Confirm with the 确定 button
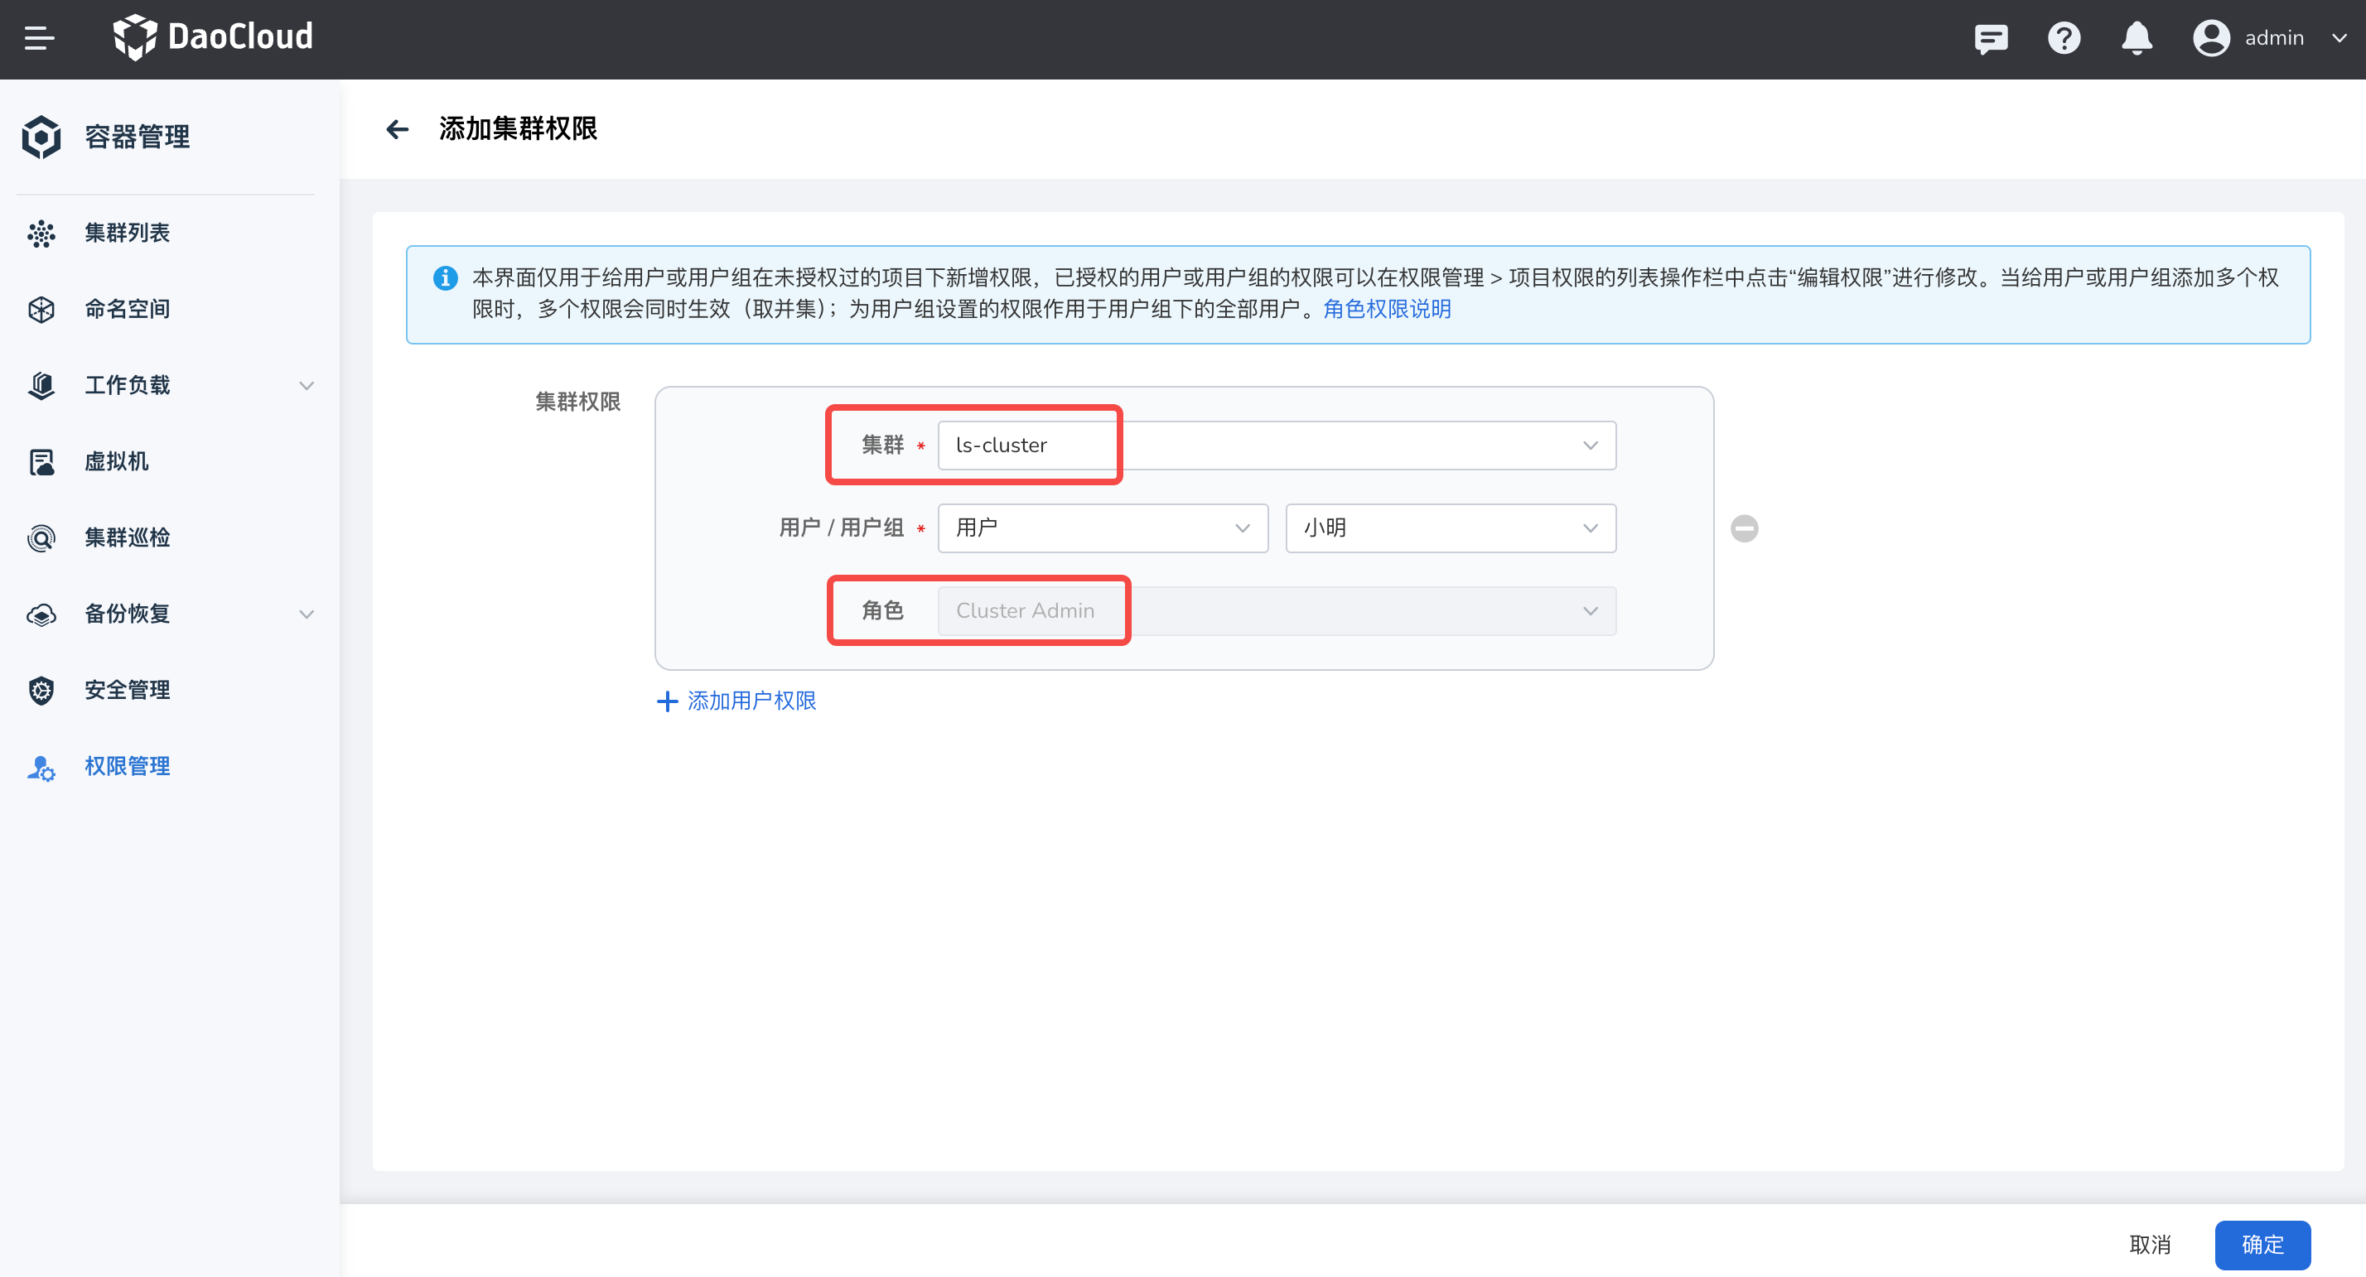 pyautogui.click(x=2262, y=1244)
